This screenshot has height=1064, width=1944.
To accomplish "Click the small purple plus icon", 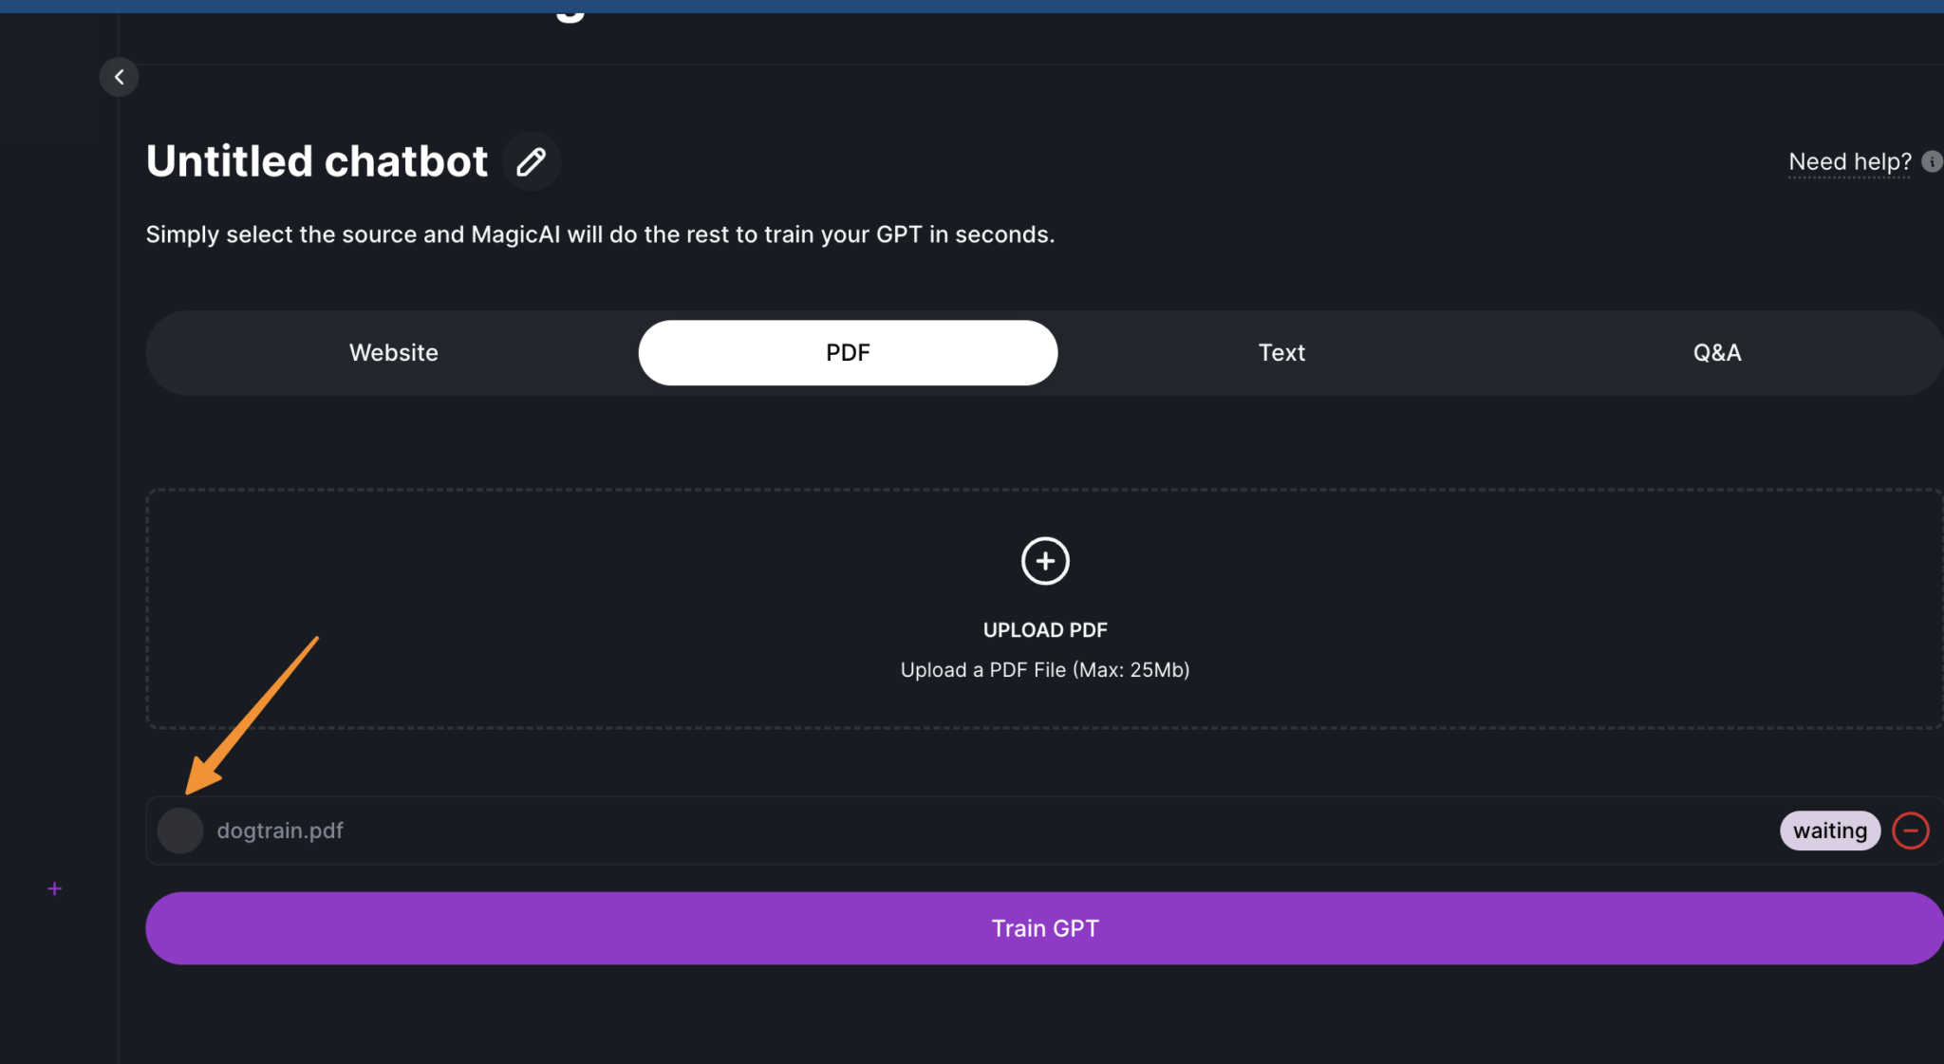I will (x=55, y=888).
